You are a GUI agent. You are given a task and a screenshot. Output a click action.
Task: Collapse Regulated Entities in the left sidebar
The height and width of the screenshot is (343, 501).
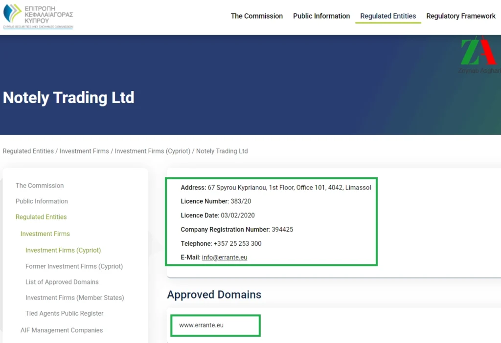(x=41, y=217)
